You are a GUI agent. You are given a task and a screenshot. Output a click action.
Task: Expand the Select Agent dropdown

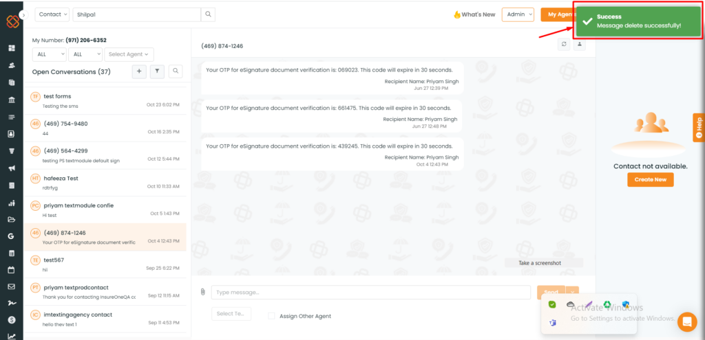129,54
